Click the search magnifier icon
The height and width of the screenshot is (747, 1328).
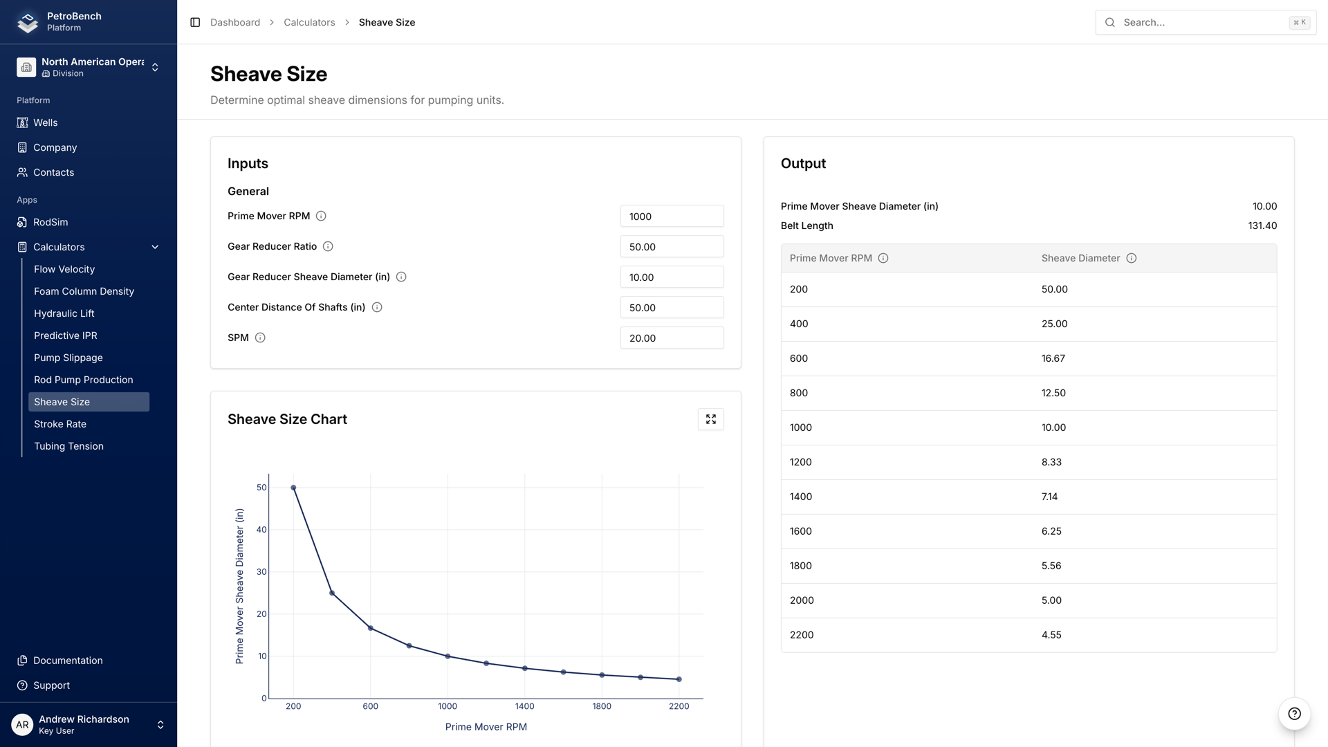(1109, 22)
